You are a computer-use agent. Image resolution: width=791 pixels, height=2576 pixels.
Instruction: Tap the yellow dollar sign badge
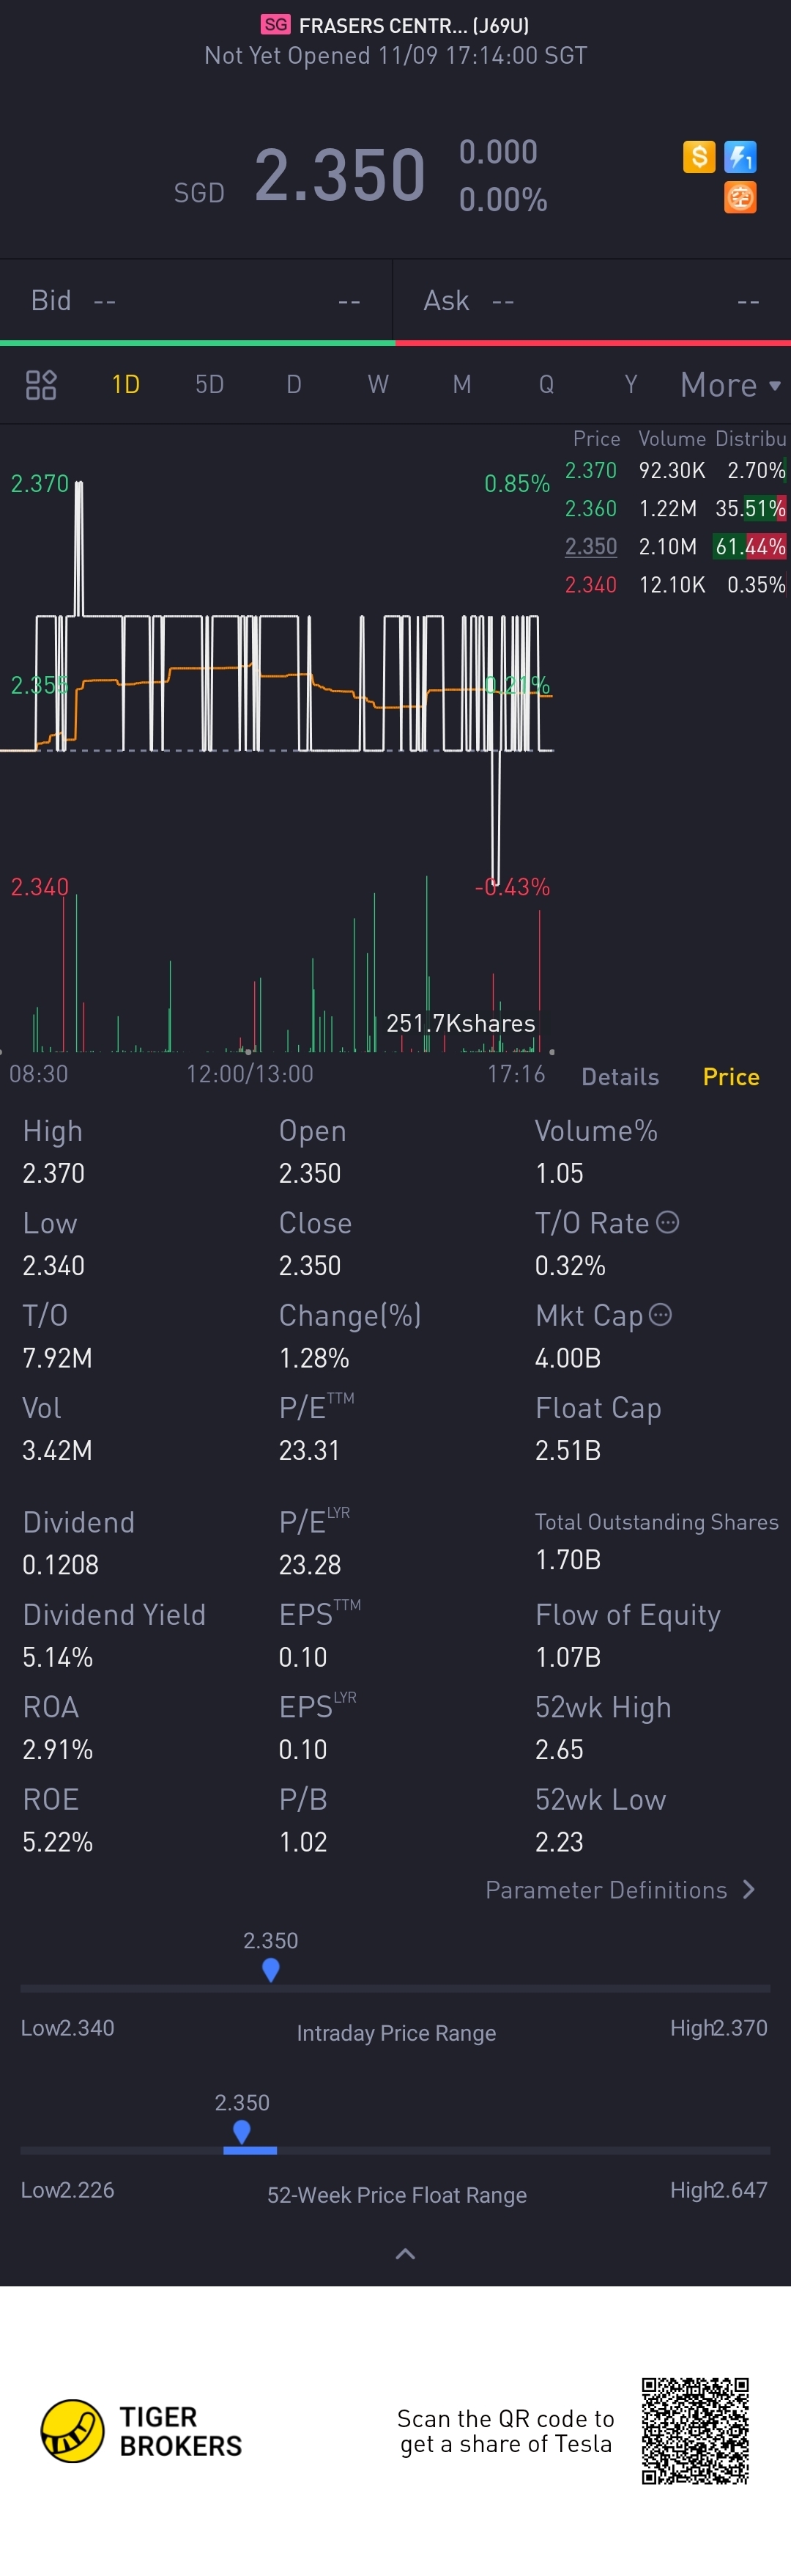tap(699, 157)
